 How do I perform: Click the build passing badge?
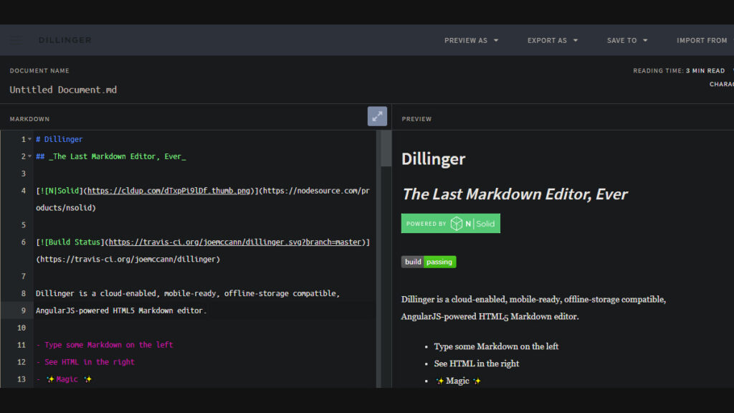coord(429,262)
